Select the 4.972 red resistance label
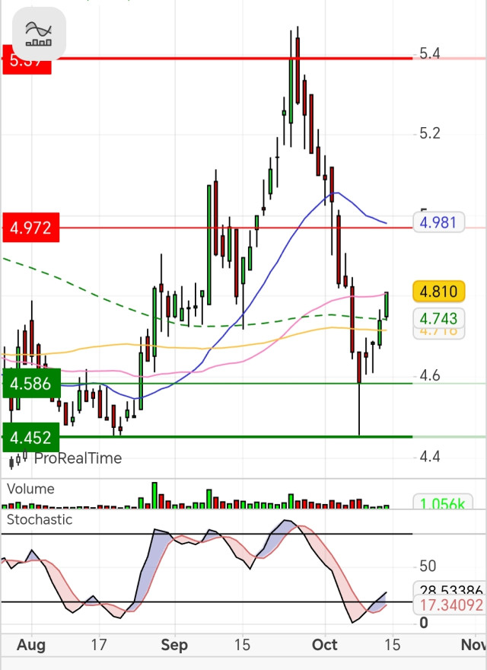The height and width of the screenshot is (670, 487). coord(30,228)
